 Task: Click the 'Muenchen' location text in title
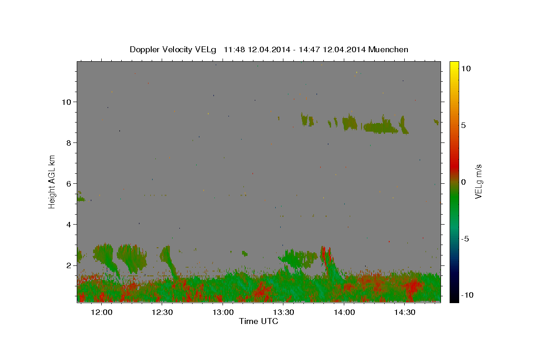[x=388, y=49]
